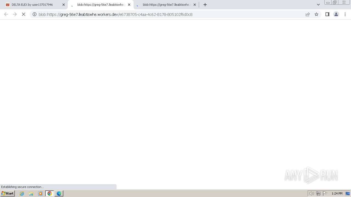Show desktop icon in tray
351x197 pixels.
click(348, 193)
